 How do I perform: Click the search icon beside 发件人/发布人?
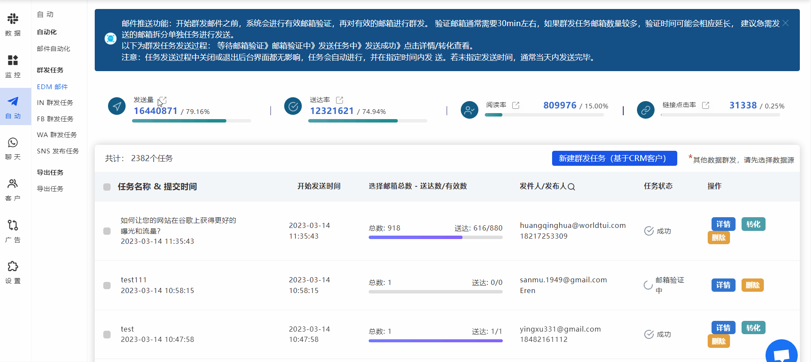(571, 187)
